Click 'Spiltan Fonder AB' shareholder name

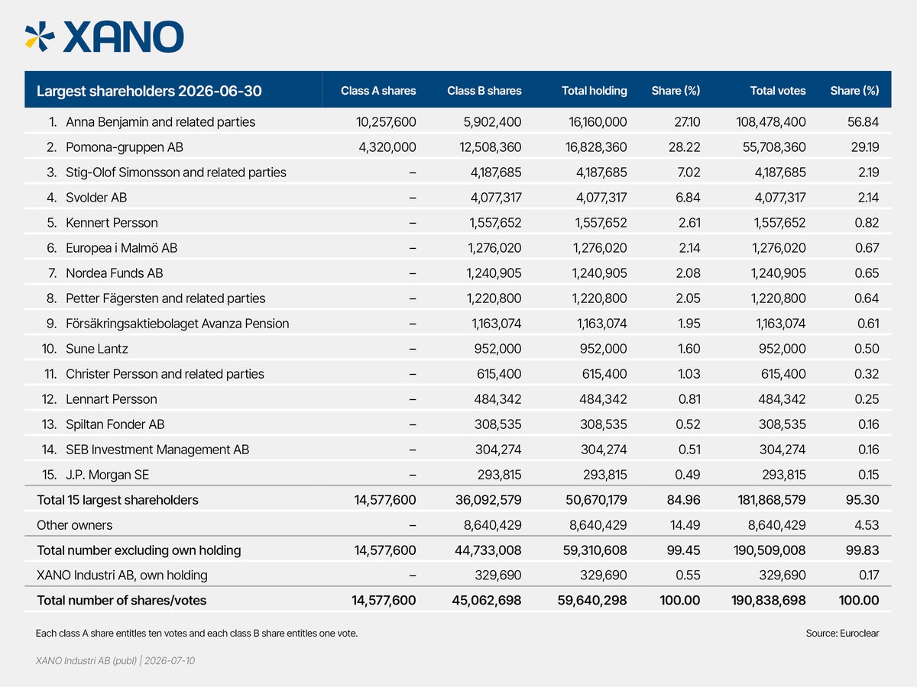[115, 424]
